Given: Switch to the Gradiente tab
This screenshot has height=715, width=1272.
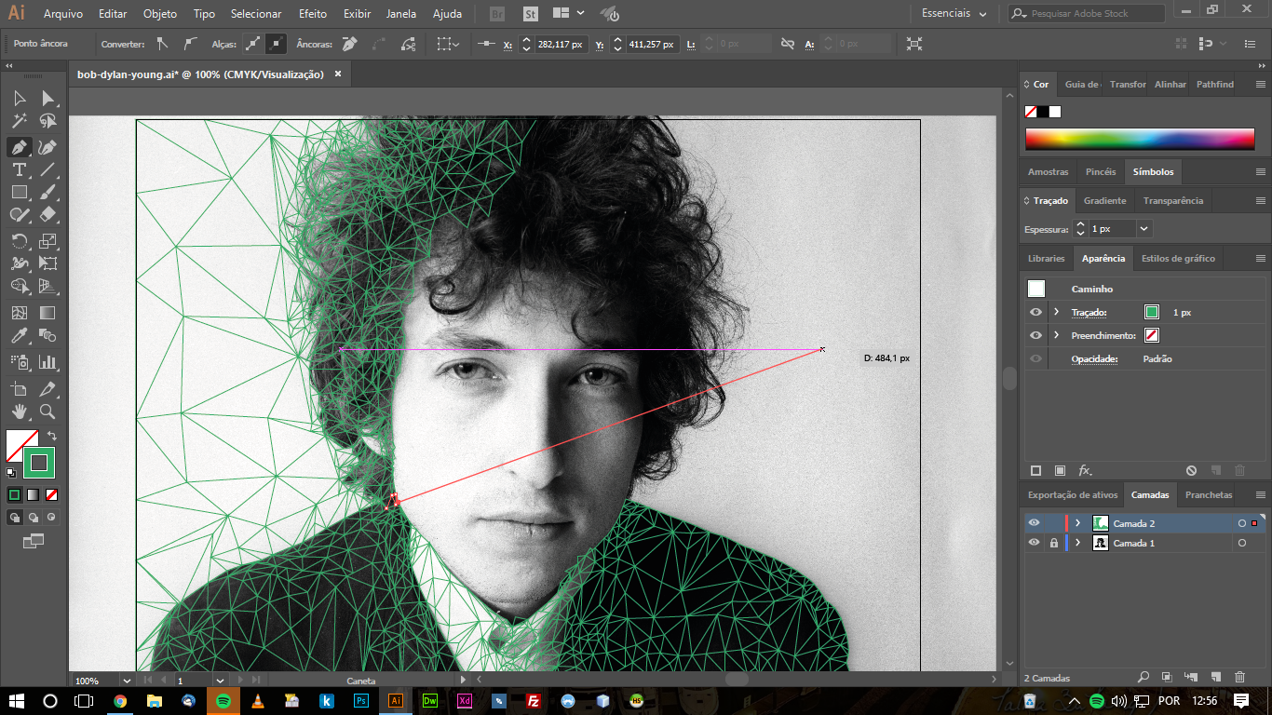Looking at the screenshot, I should 1104,200.
